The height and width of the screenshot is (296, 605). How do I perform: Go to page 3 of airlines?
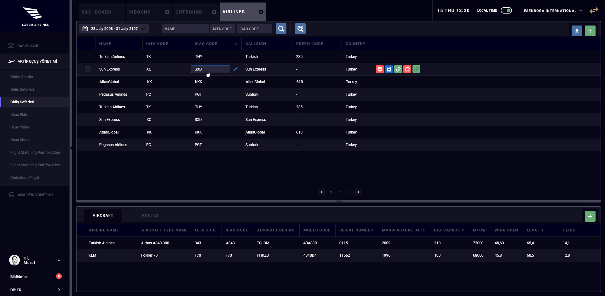[349, 192]
